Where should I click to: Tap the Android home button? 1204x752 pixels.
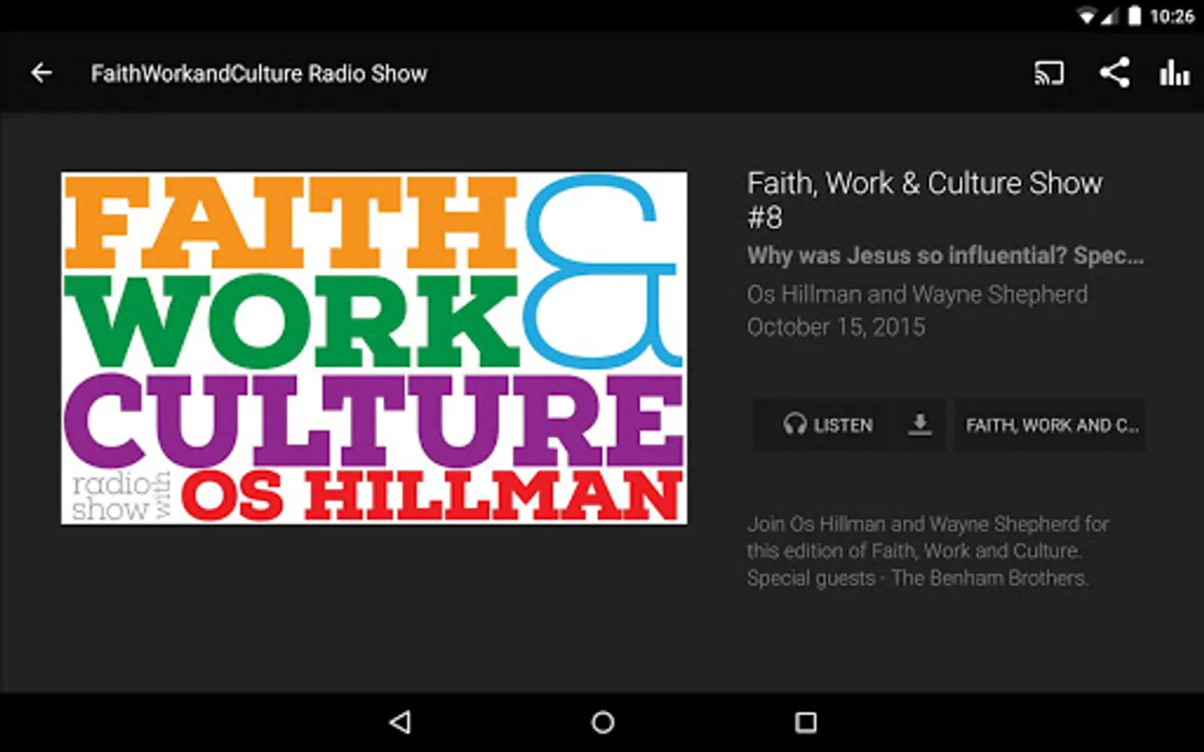click(x=602, y=722)
